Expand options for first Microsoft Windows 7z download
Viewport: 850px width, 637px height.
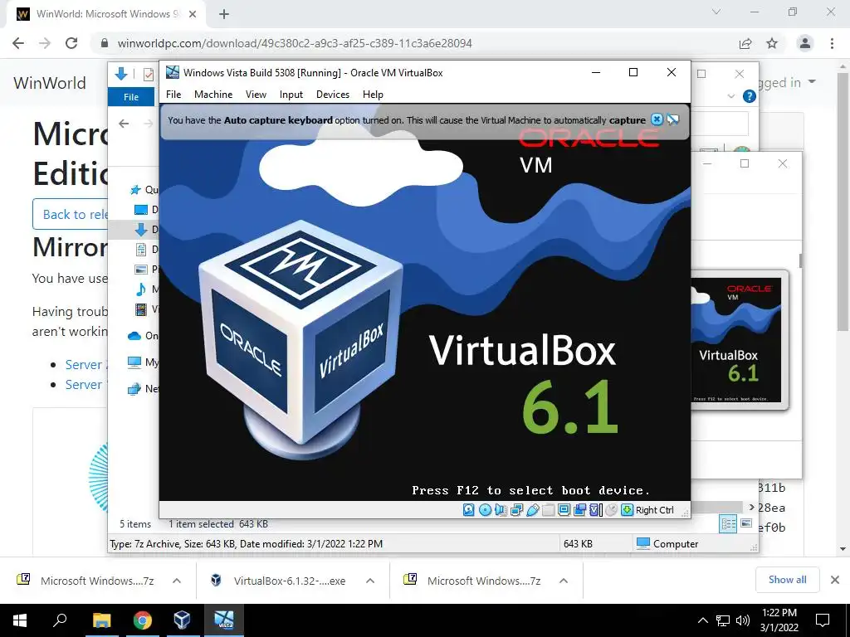click(177, 581)
